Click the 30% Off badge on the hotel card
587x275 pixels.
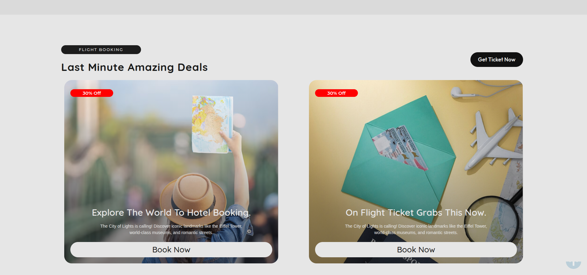pos(91,93)
